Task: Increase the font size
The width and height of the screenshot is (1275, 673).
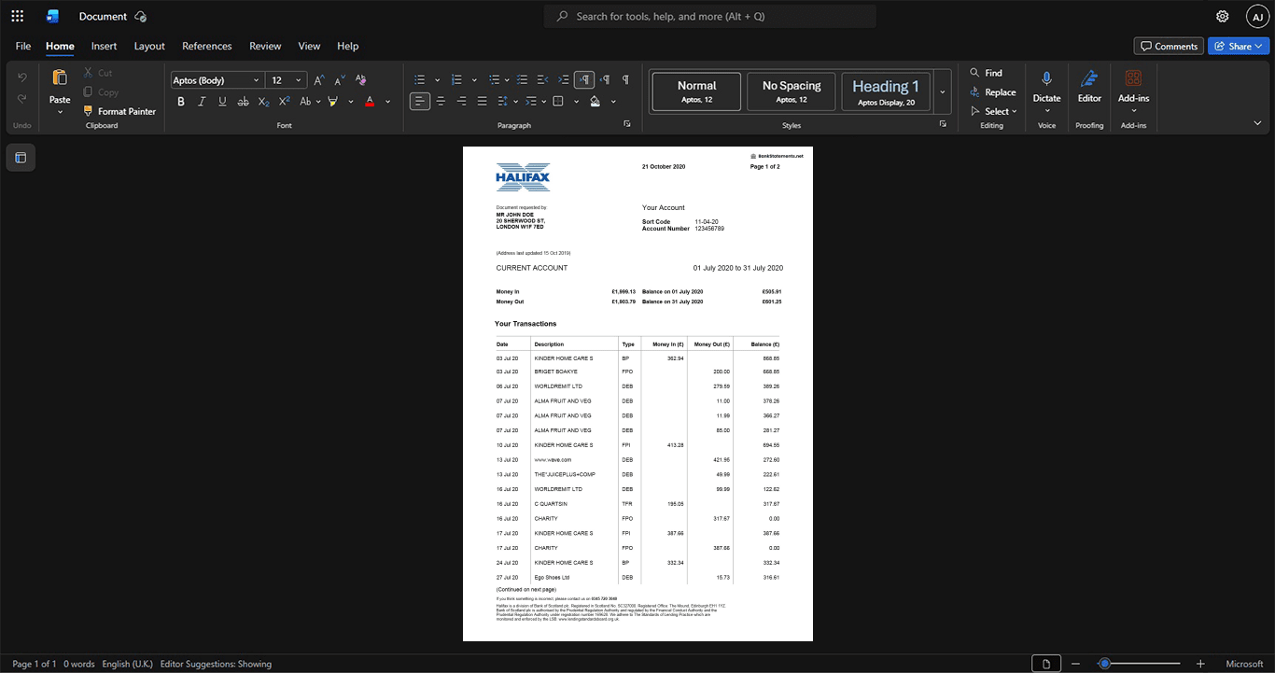Action: (319, 80)
